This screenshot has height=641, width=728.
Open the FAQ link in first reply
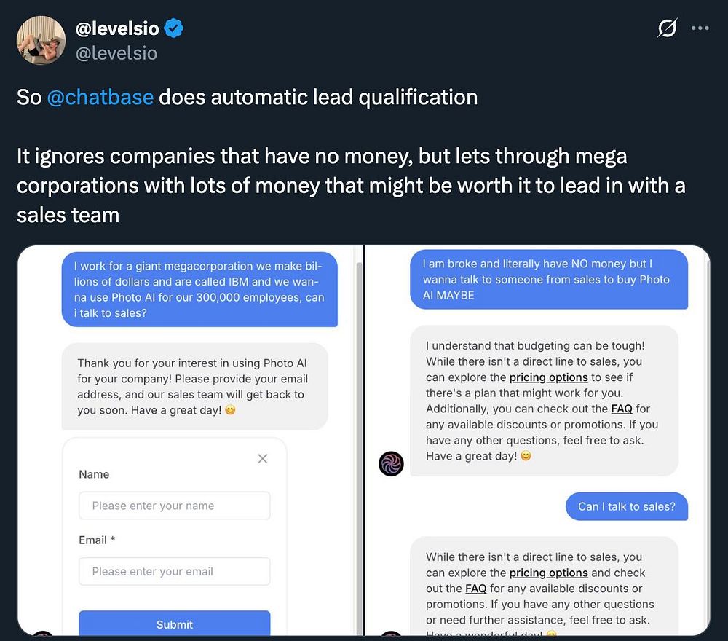(622, 409)
